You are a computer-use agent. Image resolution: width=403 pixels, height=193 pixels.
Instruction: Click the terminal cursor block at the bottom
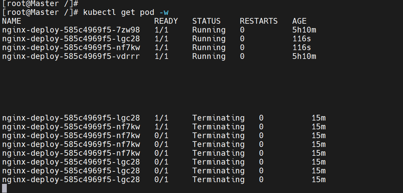point(4,188)
